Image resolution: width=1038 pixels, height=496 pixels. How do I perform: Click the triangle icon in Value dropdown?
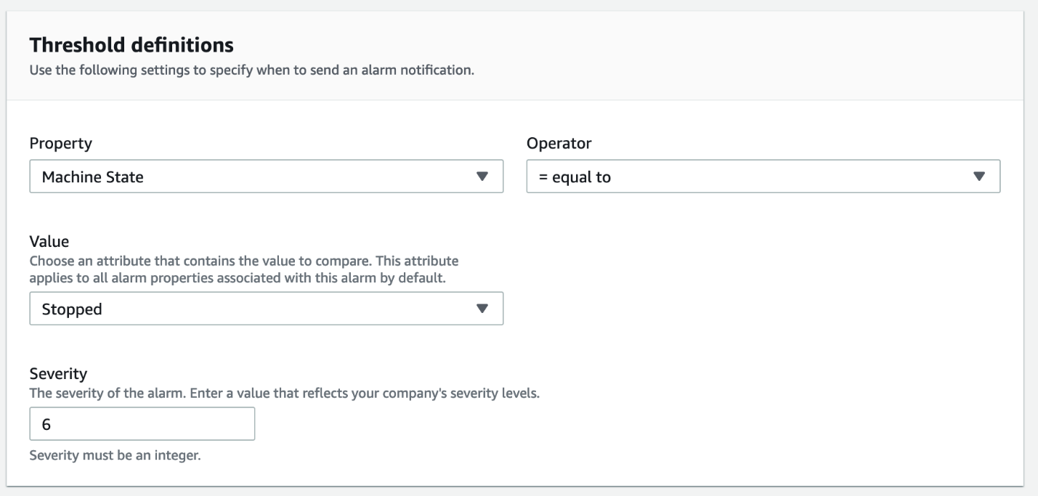pos(481,309)
